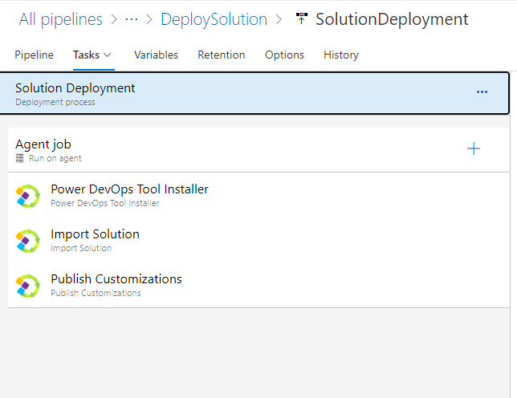The width and height of the screenshot is (517, 398).
Task: Add a task to Agent job
Action: [x=474, y=148]
